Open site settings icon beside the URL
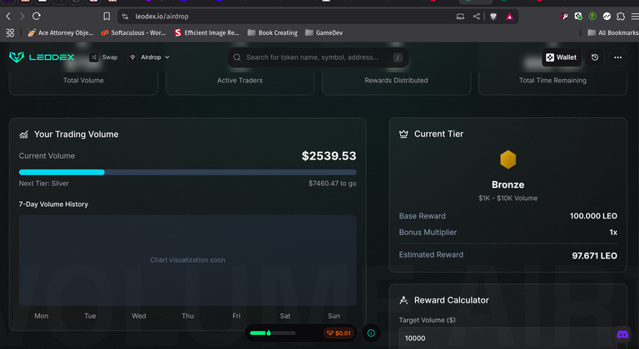This screenshot has width=639, height=349. click(126, 17)
